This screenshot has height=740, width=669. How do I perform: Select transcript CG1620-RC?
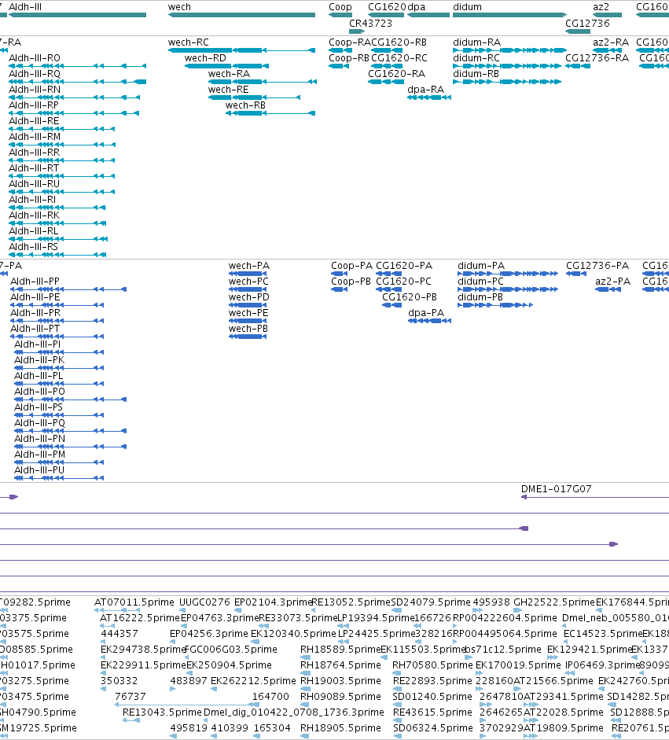pos(387,66)
